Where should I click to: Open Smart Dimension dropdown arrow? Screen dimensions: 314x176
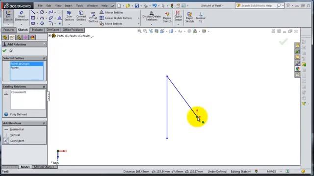(22, 24)
